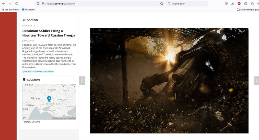The height and width of the screenshot is (140, 259).
Task: Open extensions puzzle icon
Action: point(252,4)
